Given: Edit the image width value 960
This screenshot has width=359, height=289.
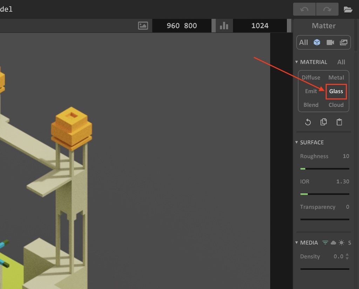Looking at the screenshot, I should point(173,26).
